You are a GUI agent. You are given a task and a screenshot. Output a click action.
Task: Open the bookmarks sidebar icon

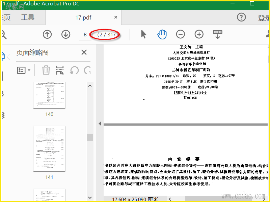point(2,75)
